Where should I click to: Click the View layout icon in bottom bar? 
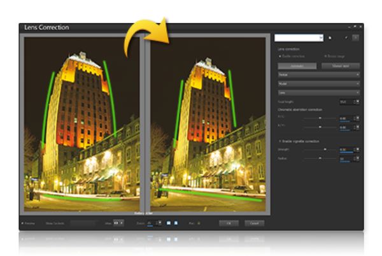point(117,224)
